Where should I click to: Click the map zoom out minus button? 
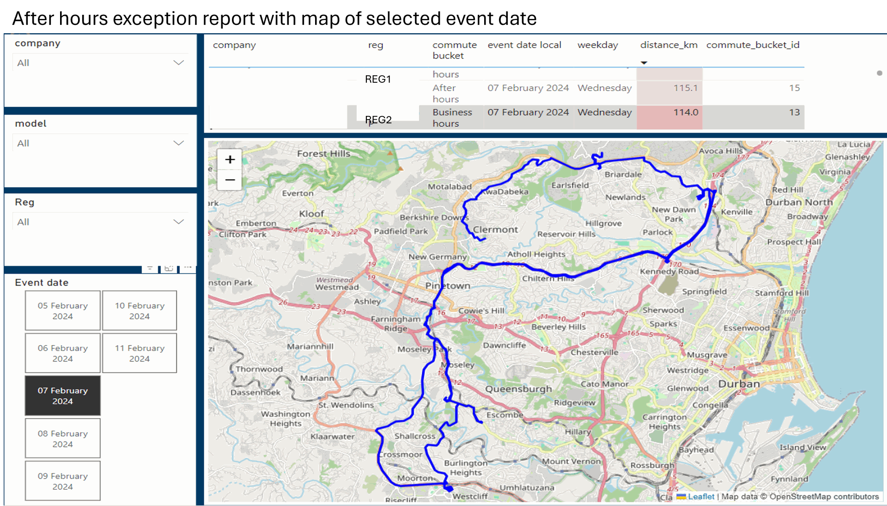click(230, 180)
